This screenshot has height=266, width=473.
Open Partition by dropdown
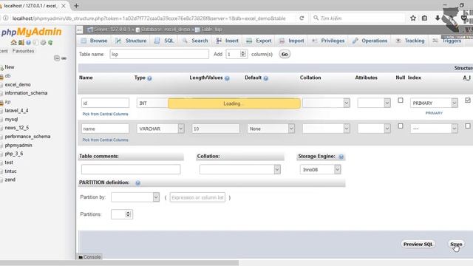[135, 197]
